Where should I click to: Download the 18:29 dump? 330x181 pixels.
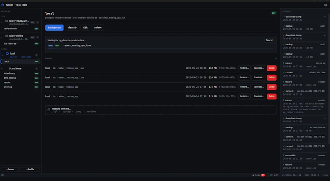tap(259, 77)
